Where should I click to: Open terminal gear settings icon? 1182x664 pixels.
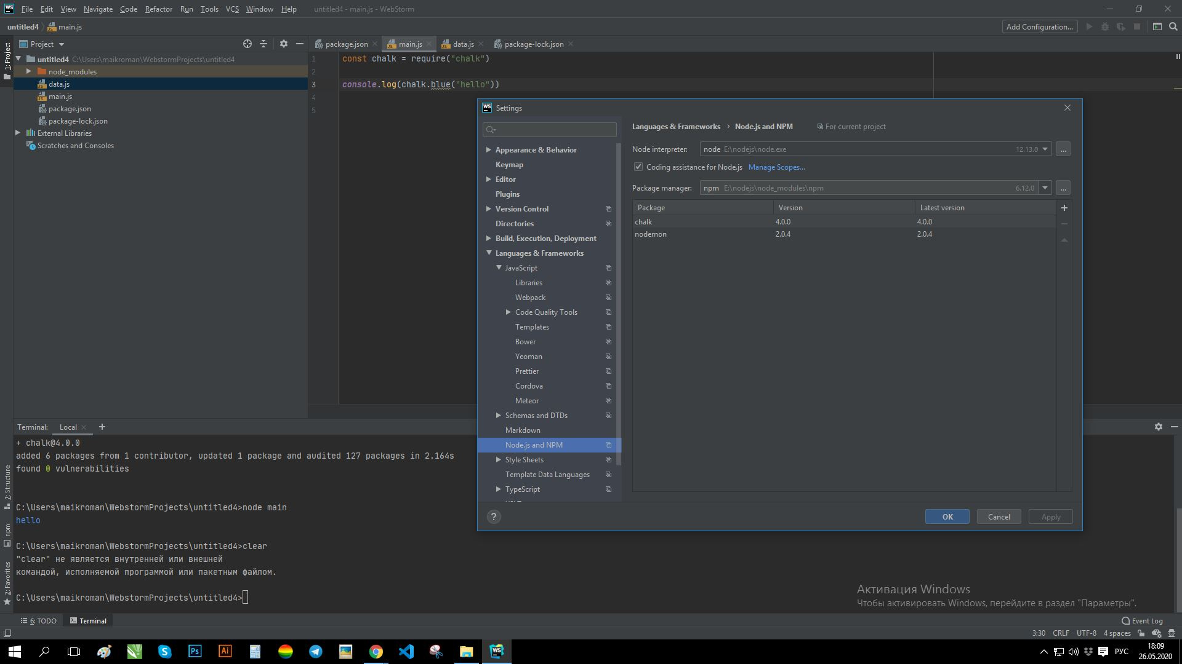pos(1159,427)
